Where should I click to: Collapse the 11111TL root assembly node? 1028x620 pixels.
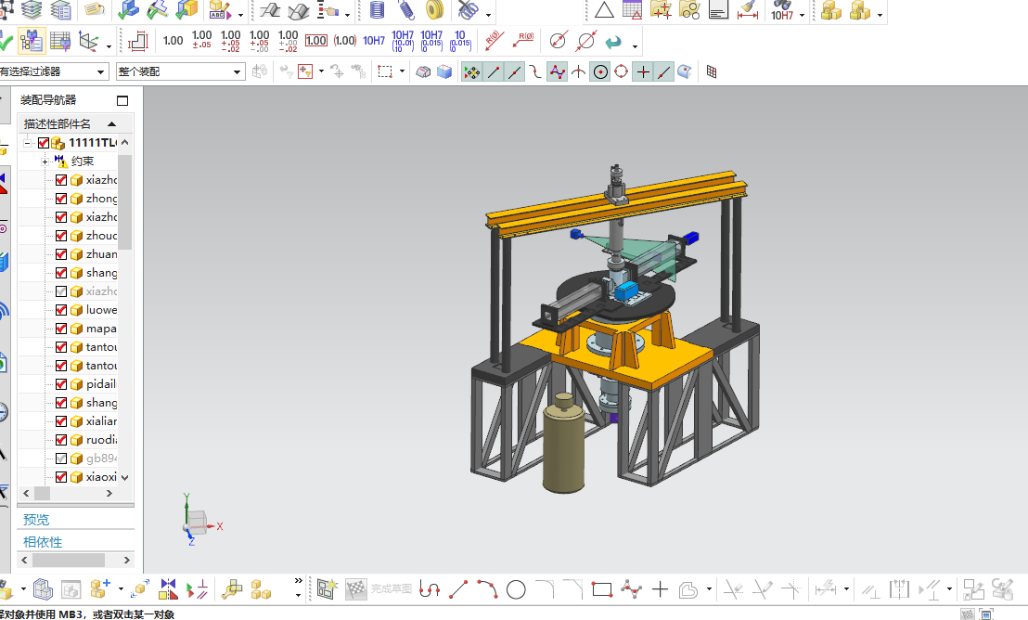(x=27, y=142)
